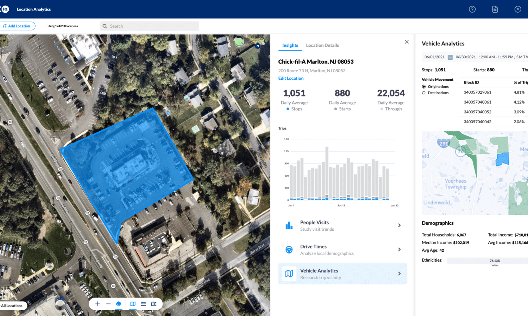This screenshot has width=528, height=316.
Task: Open the help question mark icon
Action: coord(472,9)
